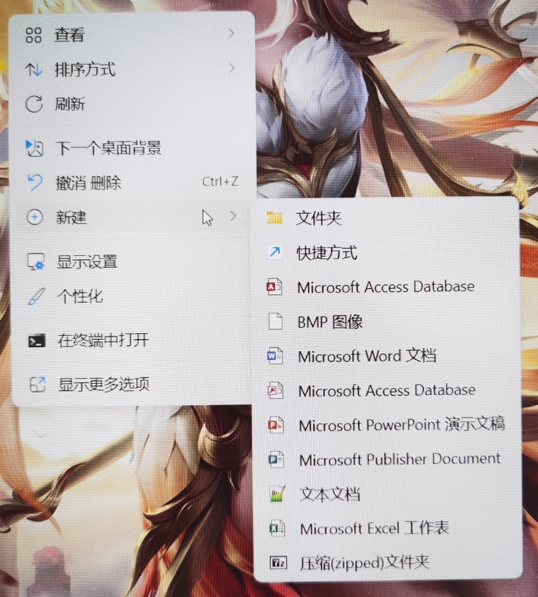Screen dimensions: 538x597
Task: Click the 7z 压缩(zipped)文件夹 icon
Action: coord(278,562)
